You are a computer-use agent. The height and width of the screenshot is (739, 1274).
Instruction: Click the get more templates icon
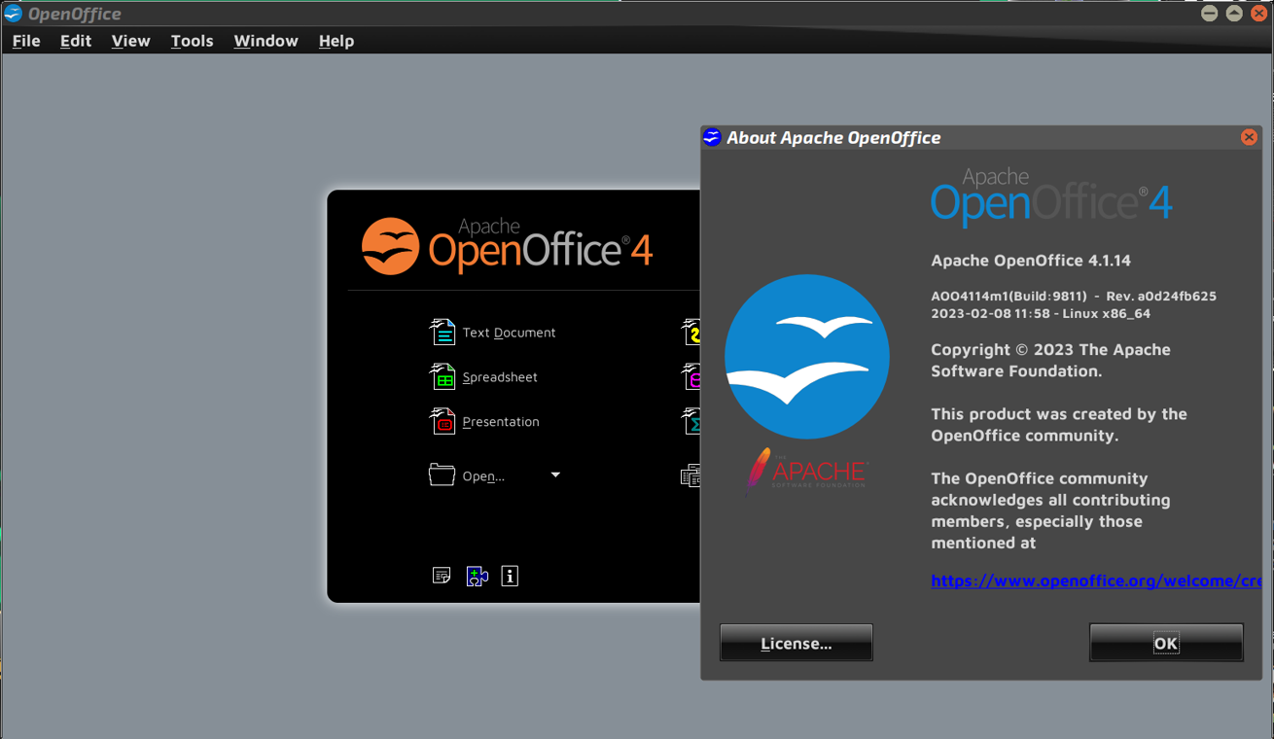(442, 576)
